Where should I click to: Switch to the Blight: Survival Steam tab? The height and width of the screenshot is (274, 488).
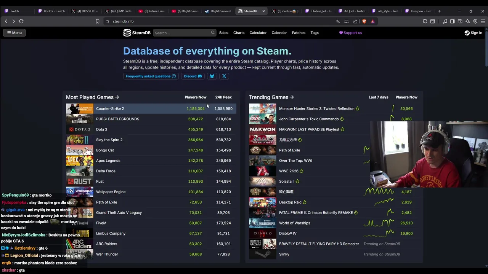[x=218, y=11]
